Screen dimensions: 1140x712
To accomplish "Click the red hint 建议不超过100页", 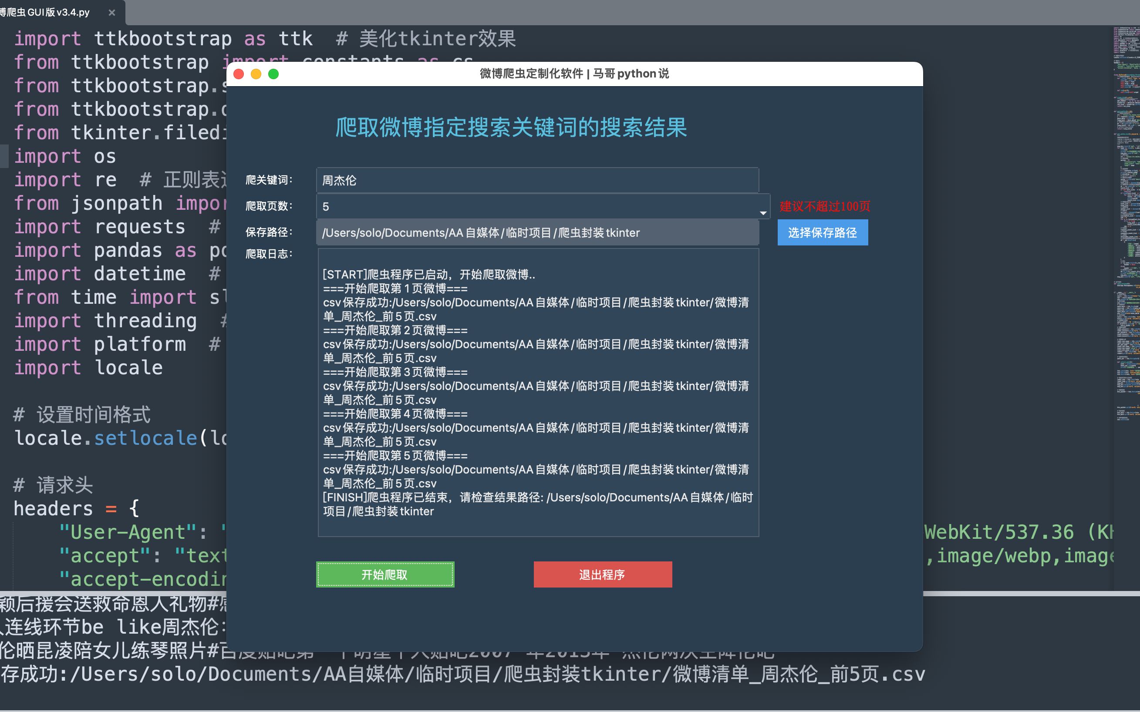I will (x=825, y=206).
